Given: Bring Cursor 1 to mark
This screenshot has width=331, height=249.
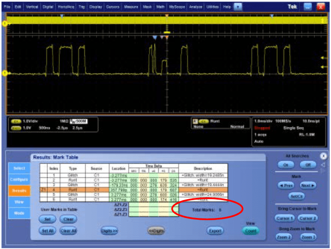Looking at the screenshot, I should (285, 218).
